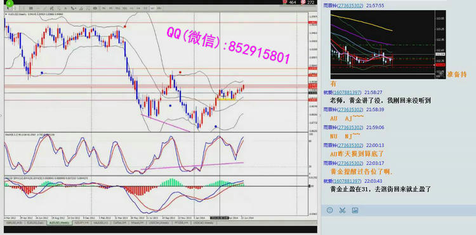Select the scissors screenshot icon
This screenshot has height=235, width=476.
coord(343,210)
